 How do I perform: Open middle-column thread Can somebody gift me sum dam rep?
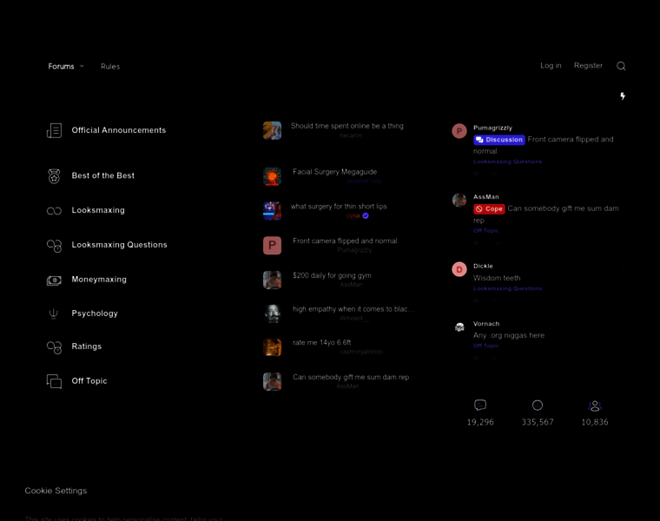(x=351, y=377)
